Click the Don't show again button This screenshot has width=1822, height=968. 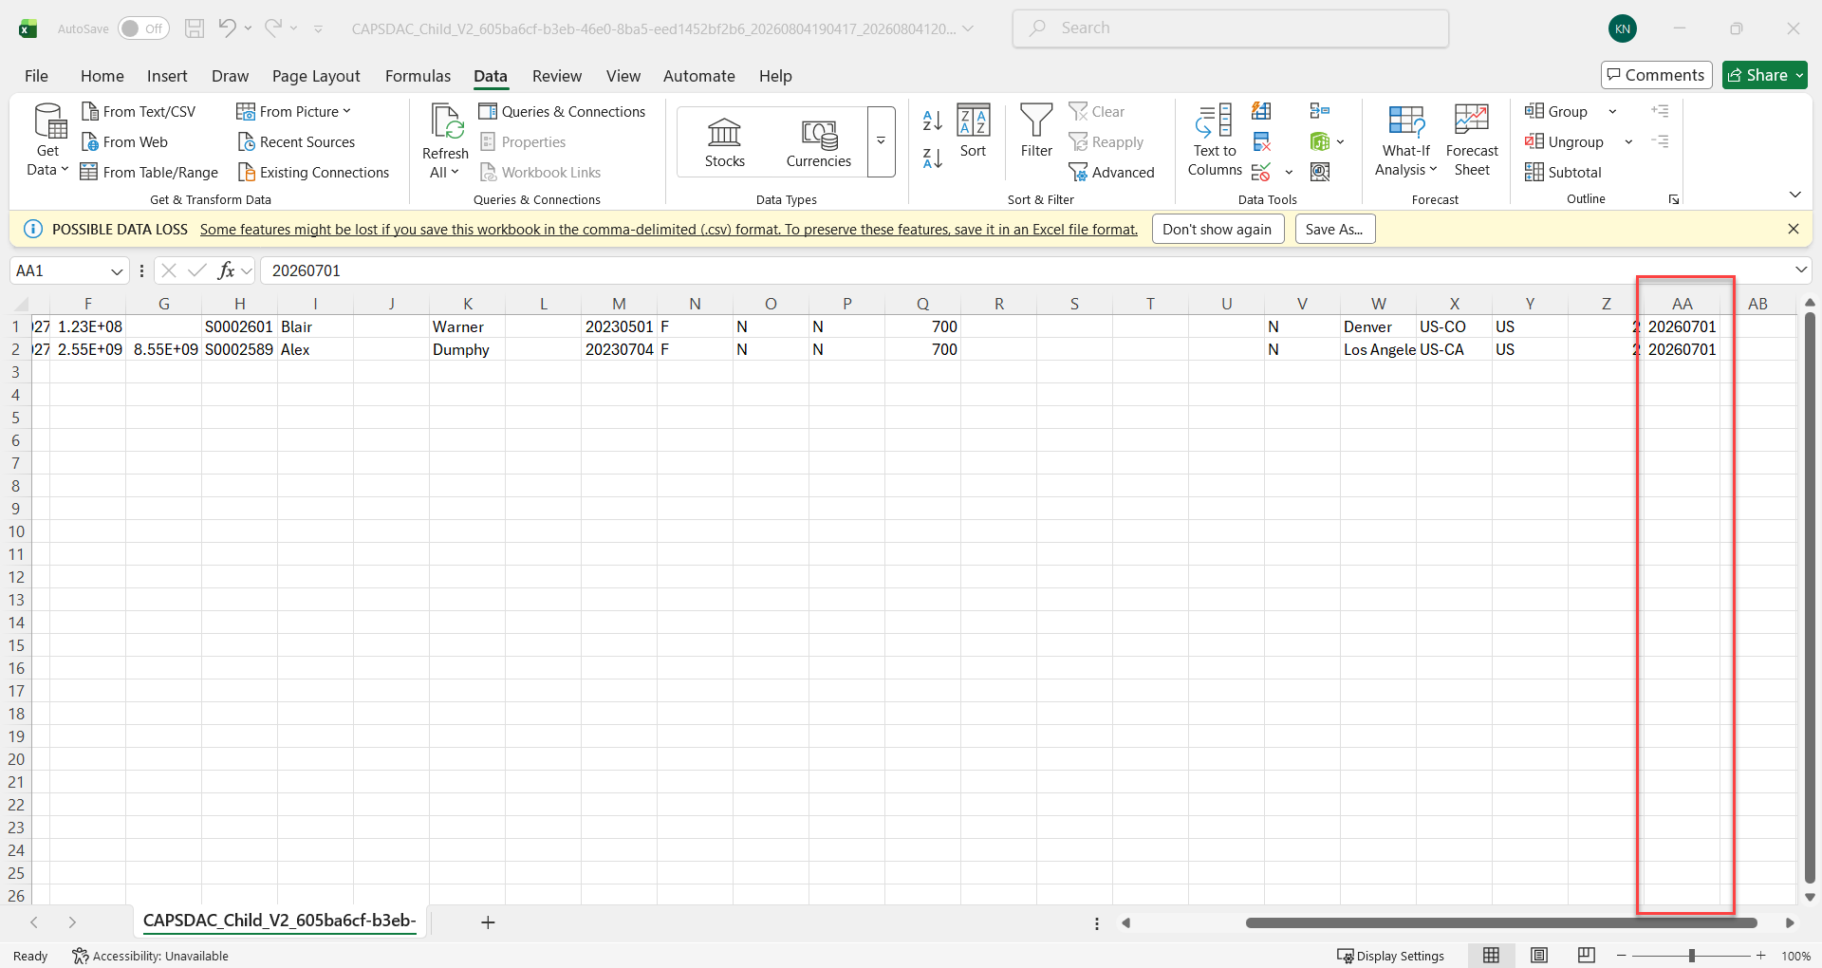click(1218, 230)
